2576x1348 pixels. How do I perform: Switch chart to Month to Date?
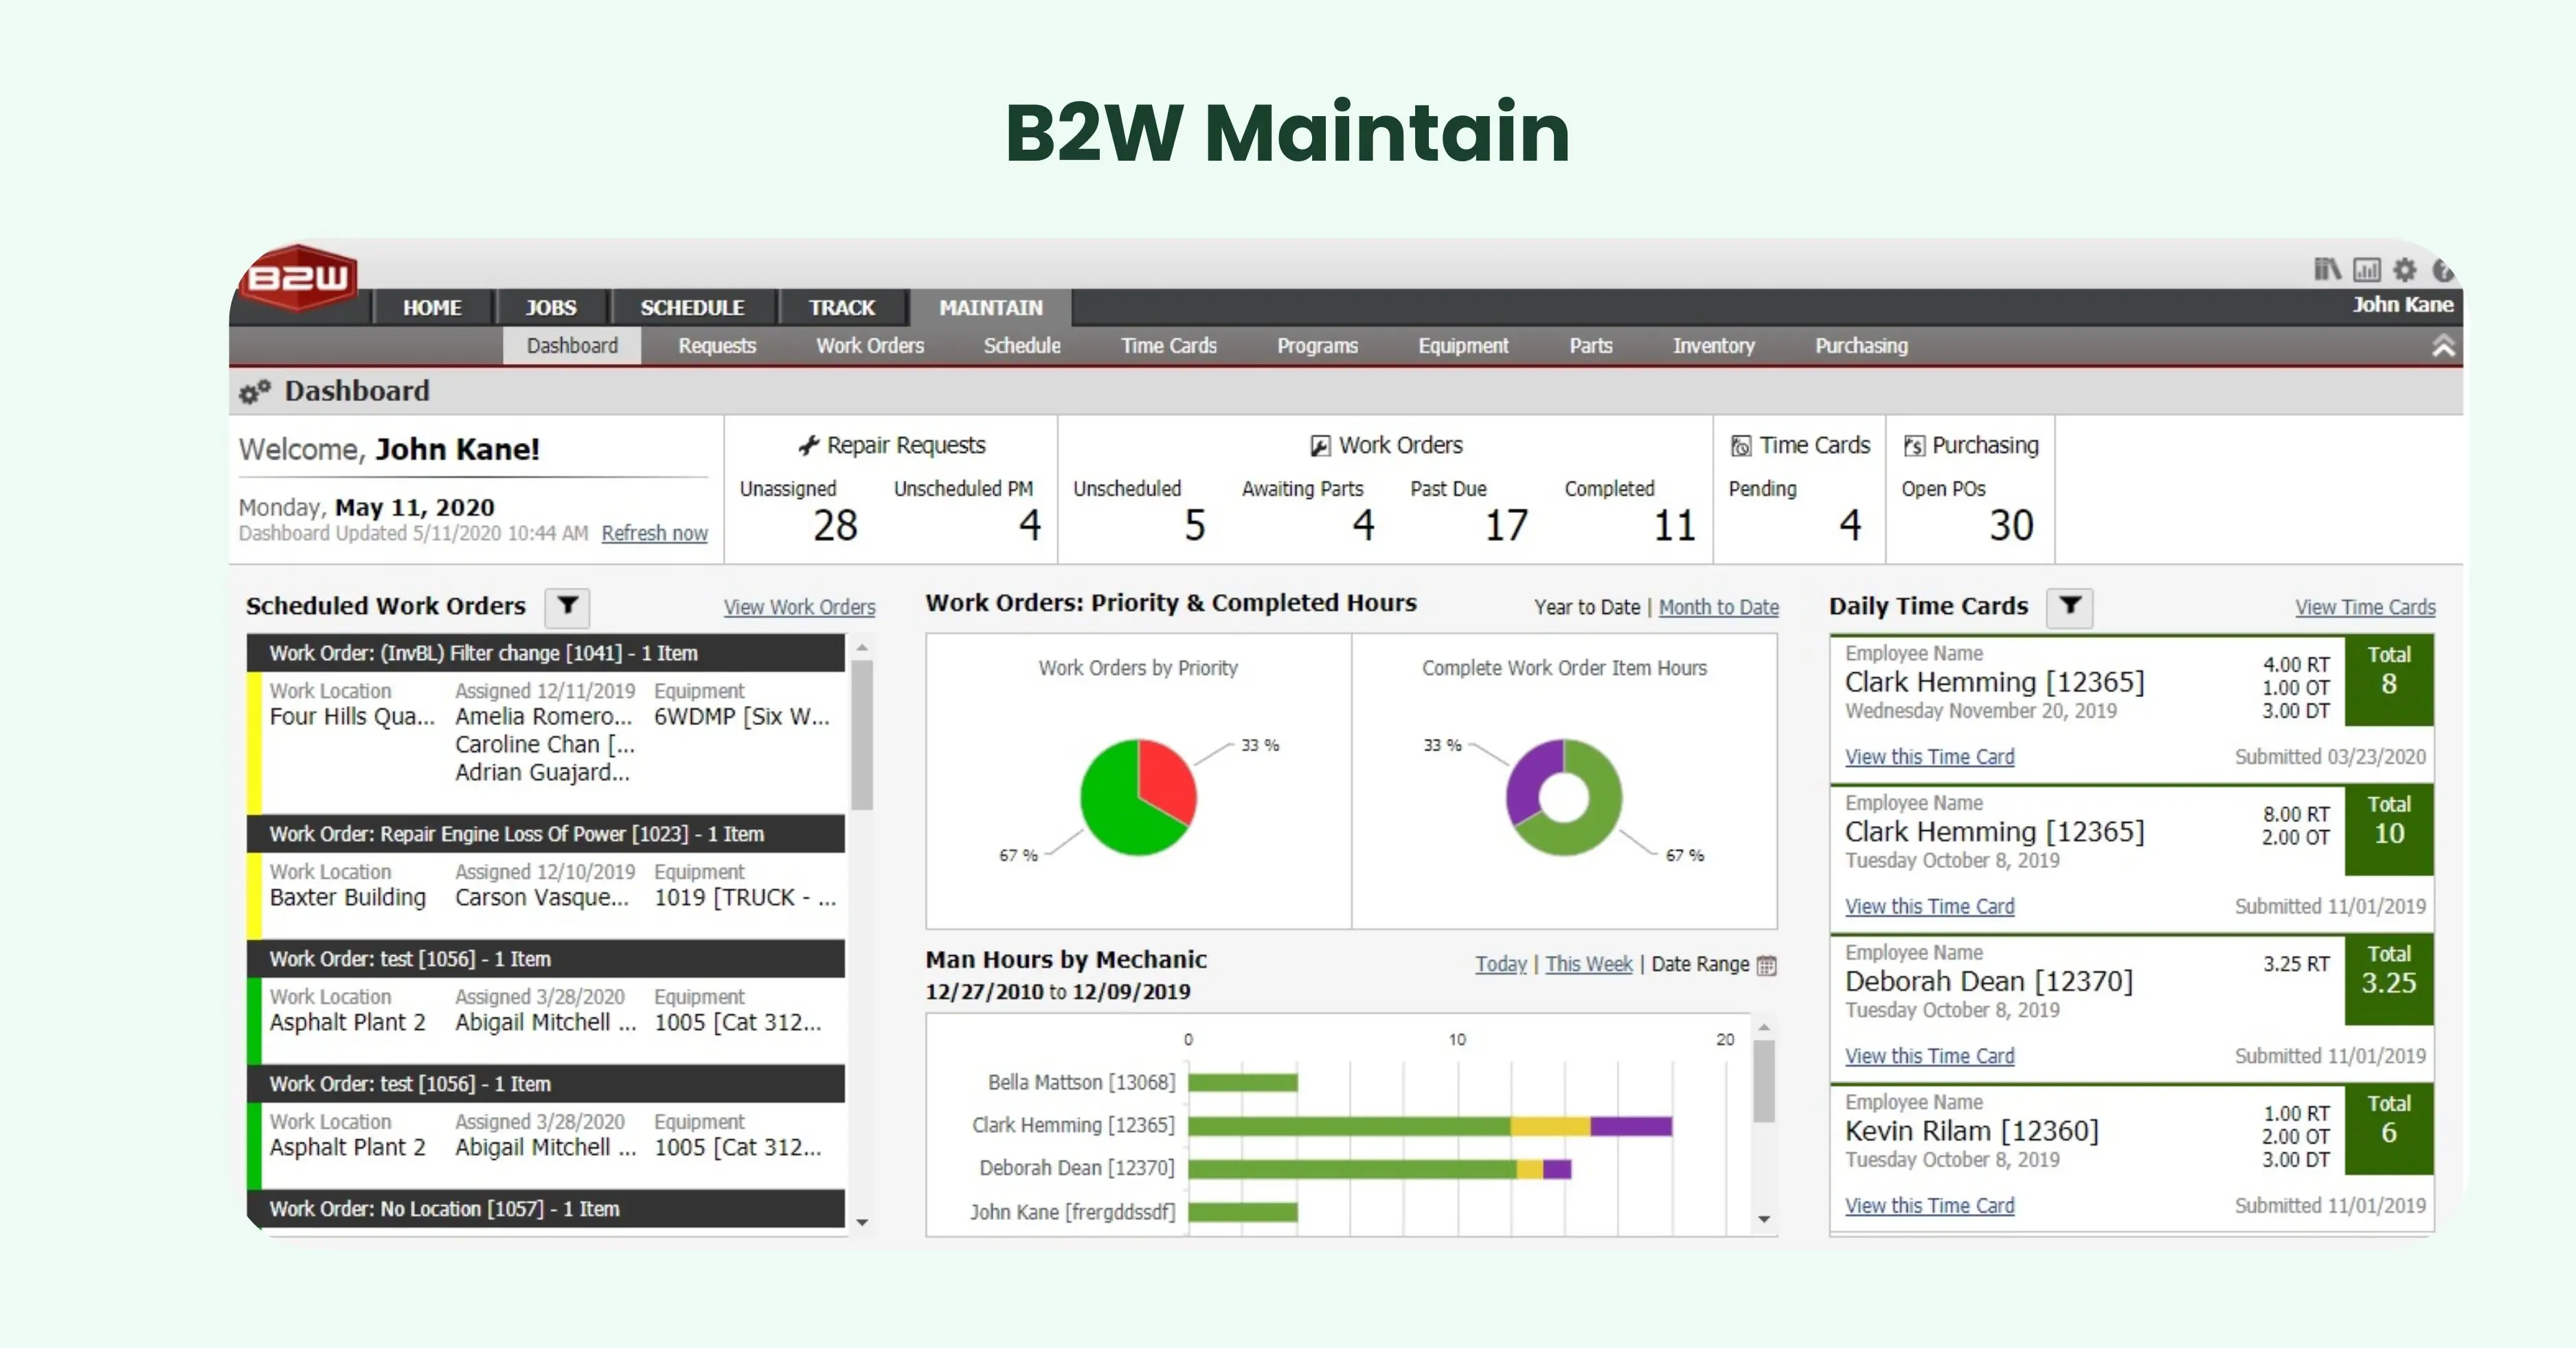[x=1718, y=607]
